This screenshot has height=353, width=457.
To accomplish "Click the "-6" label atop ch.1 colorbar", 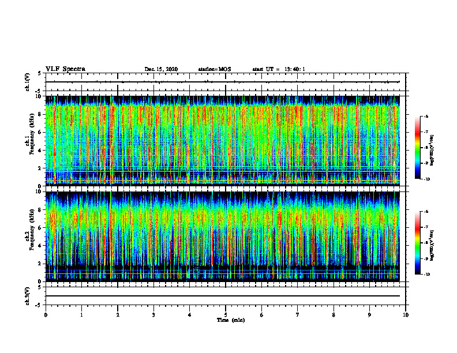I will (x=426, y=117).
